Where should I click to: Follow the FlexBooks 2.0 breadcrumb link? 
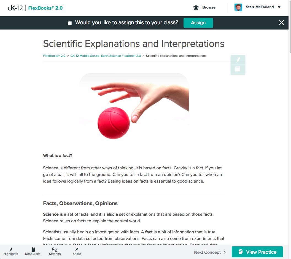(54, 56)
